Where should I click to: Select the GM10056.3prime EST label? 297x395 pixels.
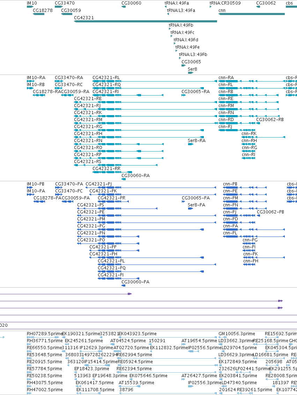(x=237, y=333)
